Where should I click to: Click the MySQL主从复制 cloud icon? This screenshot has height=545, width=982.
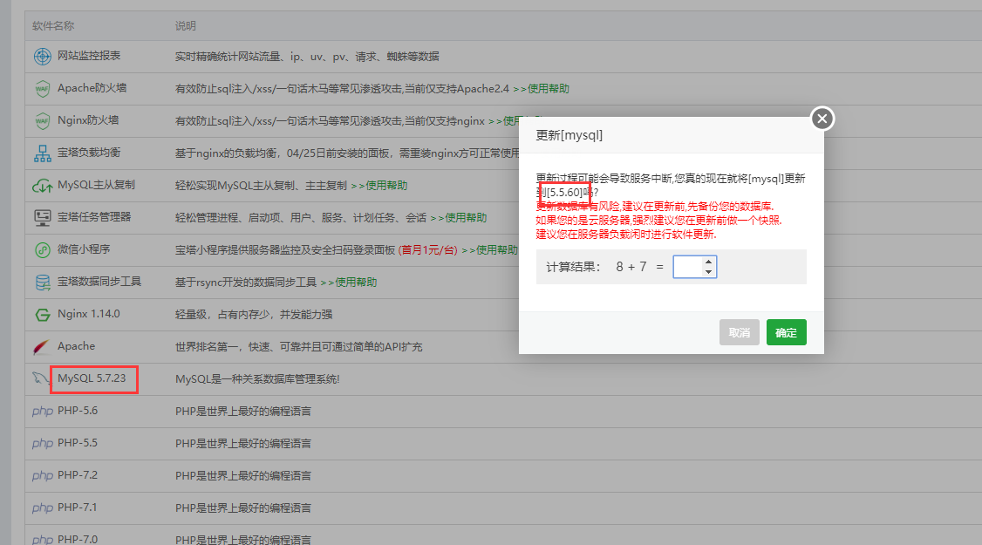(42, 186)
